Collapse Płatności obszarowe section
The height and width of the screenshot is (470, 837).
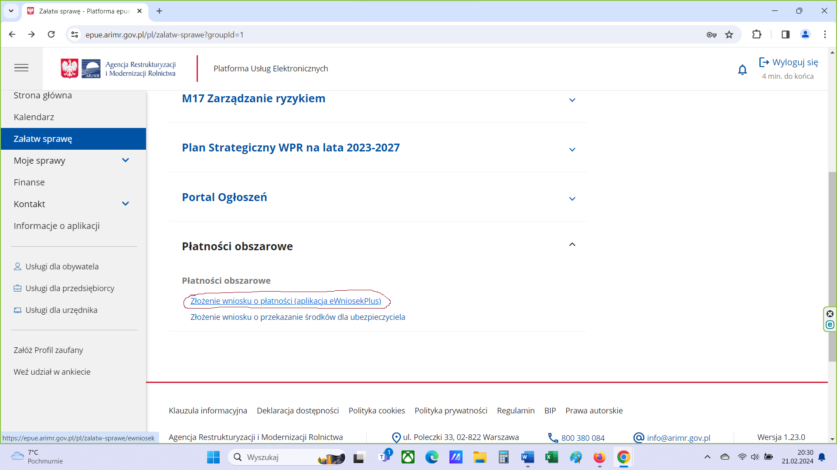click(x=572, y=245)
